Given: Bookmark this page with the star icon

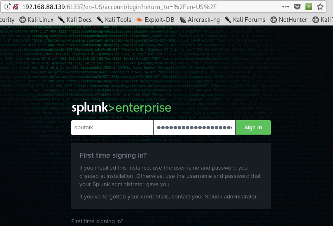Looking at the screenshot, I should (x=320, y=7).
